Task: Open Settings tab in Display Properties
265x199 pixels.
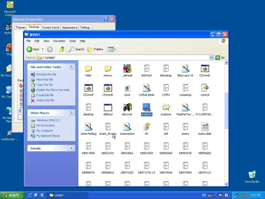Action: 85,27
